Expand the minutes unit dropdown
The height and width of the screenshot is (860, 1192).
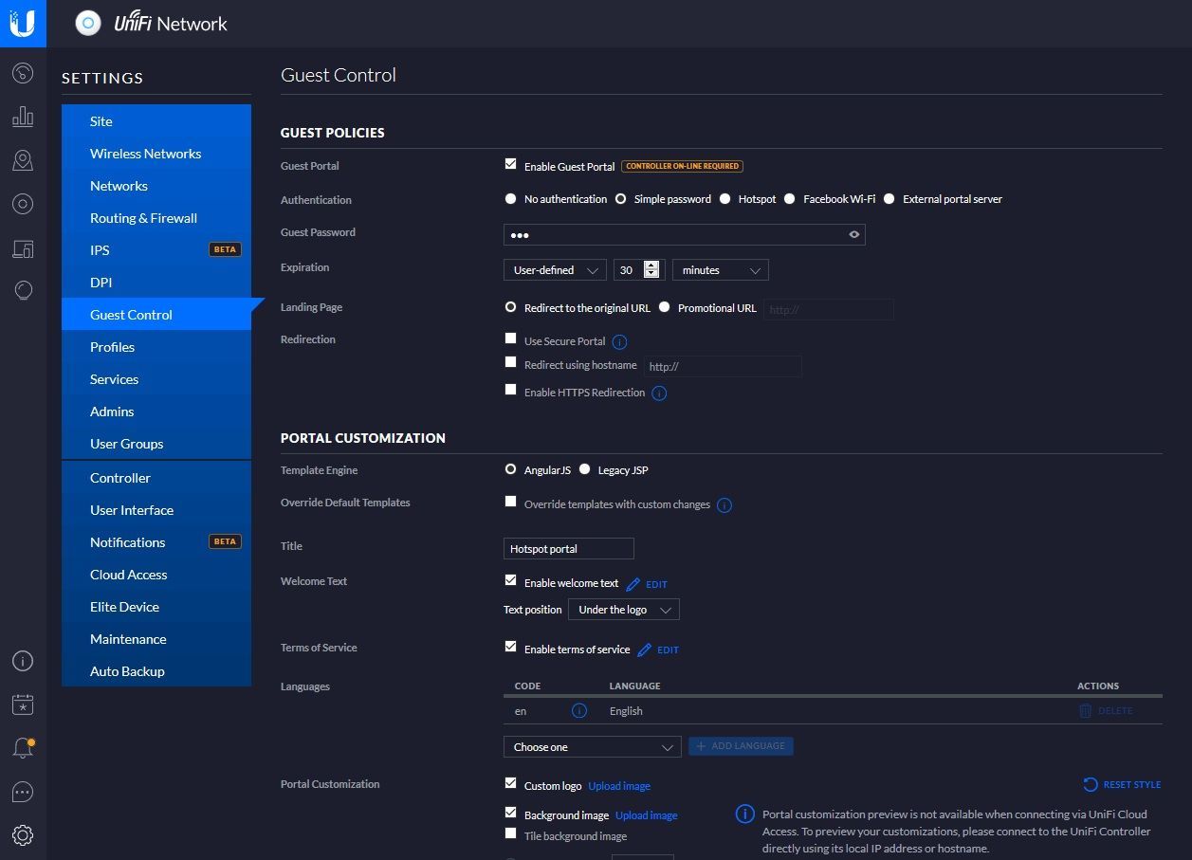pos(720,270)
